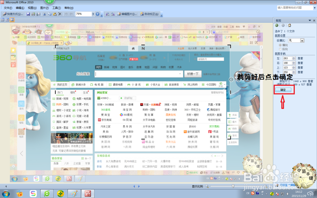Click the volume speaker tray icon

pos(288,194)
